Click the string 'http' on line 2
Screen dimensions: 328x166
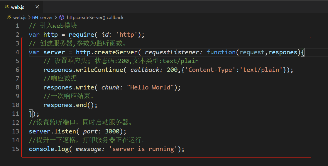click(127, 35)
